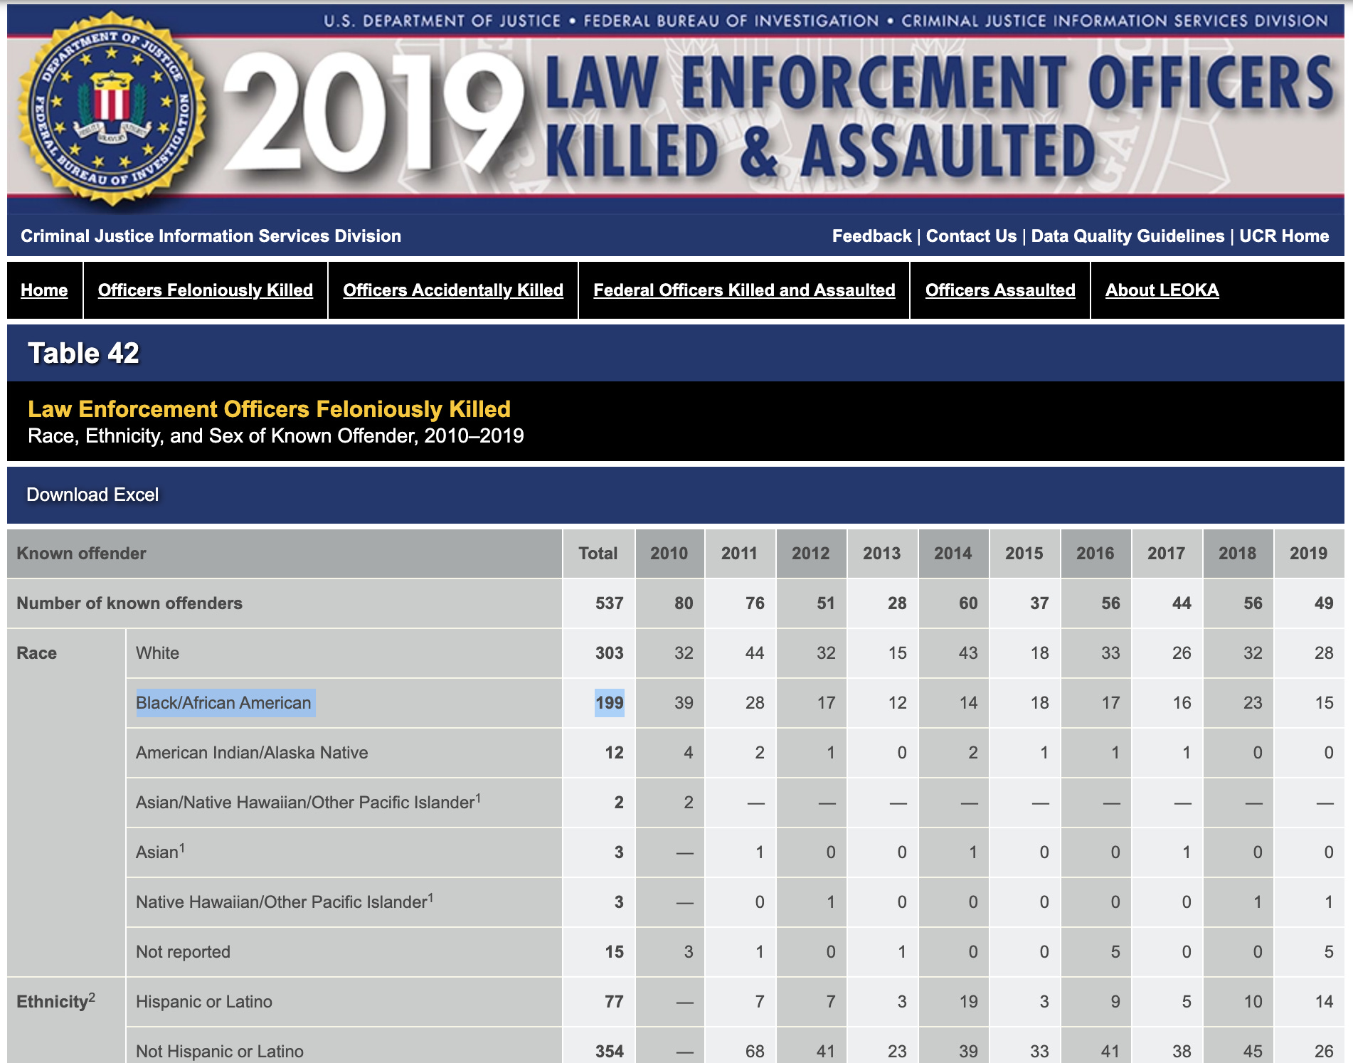Image resolution: width=1353 pixels, height=1063 pixels.
Task: Open Data Quality Guidelines link
Action: [x=1127, y=236]
